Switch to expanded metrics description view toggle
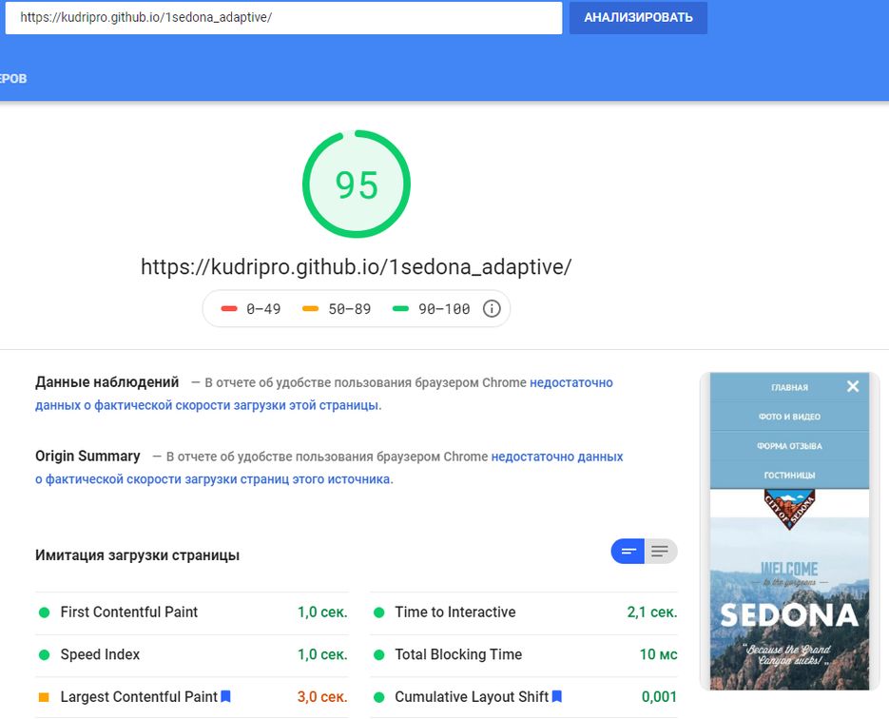The image size is (889, 719). [661, 552]
